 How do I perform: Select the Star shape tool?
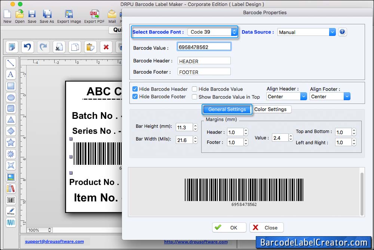(11, 142)
